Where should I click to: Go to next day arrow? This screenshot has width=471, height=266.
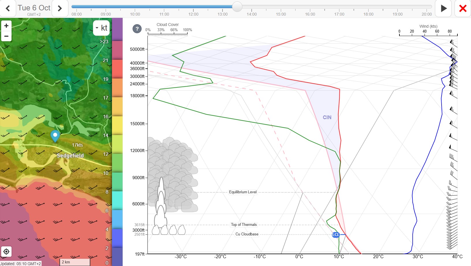(60, 8)
